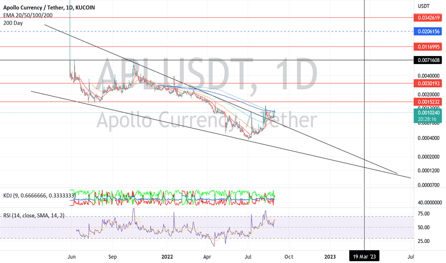This screenshot has height=263, width=446.
Task: Click the Sep label on time axis
Action: 112,257
